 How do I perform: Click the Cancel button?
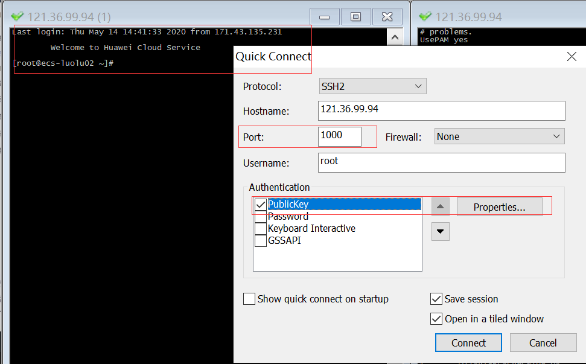pos(543,343)
